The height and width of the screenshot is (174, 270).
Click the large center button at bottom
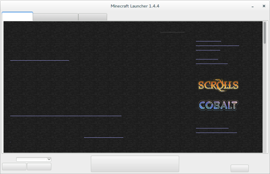pos(135,164)
